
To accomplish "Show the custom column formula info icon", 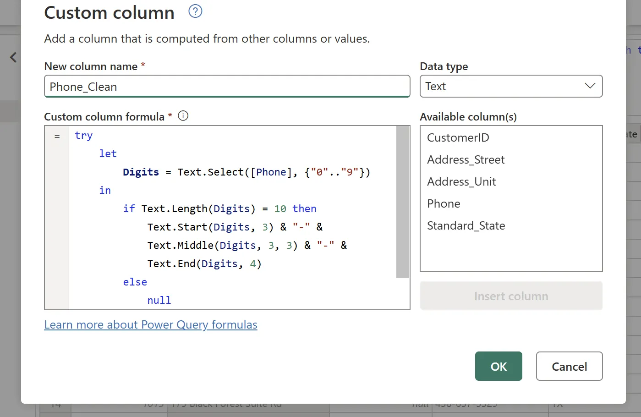I will click(183, 116).
